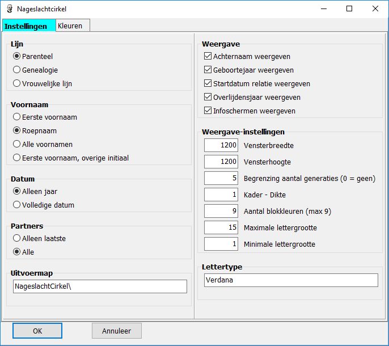Switch to the Kleuren tab

click(70, 26)
